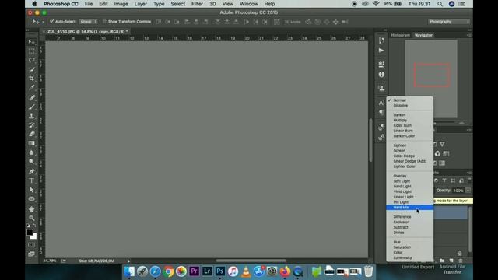Select the History Brush tool
Image resolution: width=498 pixels, height=280 pixels.
coord(31,125)
